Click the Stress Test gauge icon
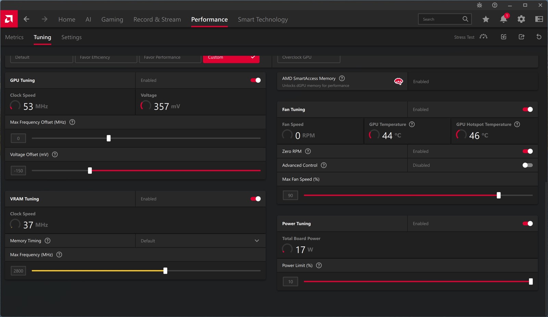Viewport: 548px width, 317px height. (483, 37)
